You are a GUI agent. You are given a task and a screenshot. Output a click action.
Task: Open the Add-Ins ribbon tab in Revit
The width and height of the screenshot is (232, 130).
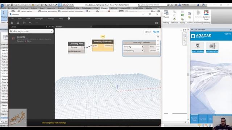(x=113, y=8)
